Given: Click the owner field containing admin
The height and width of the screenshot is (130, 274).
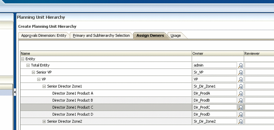Looking at the screenshot, I should tap(215, 65).
